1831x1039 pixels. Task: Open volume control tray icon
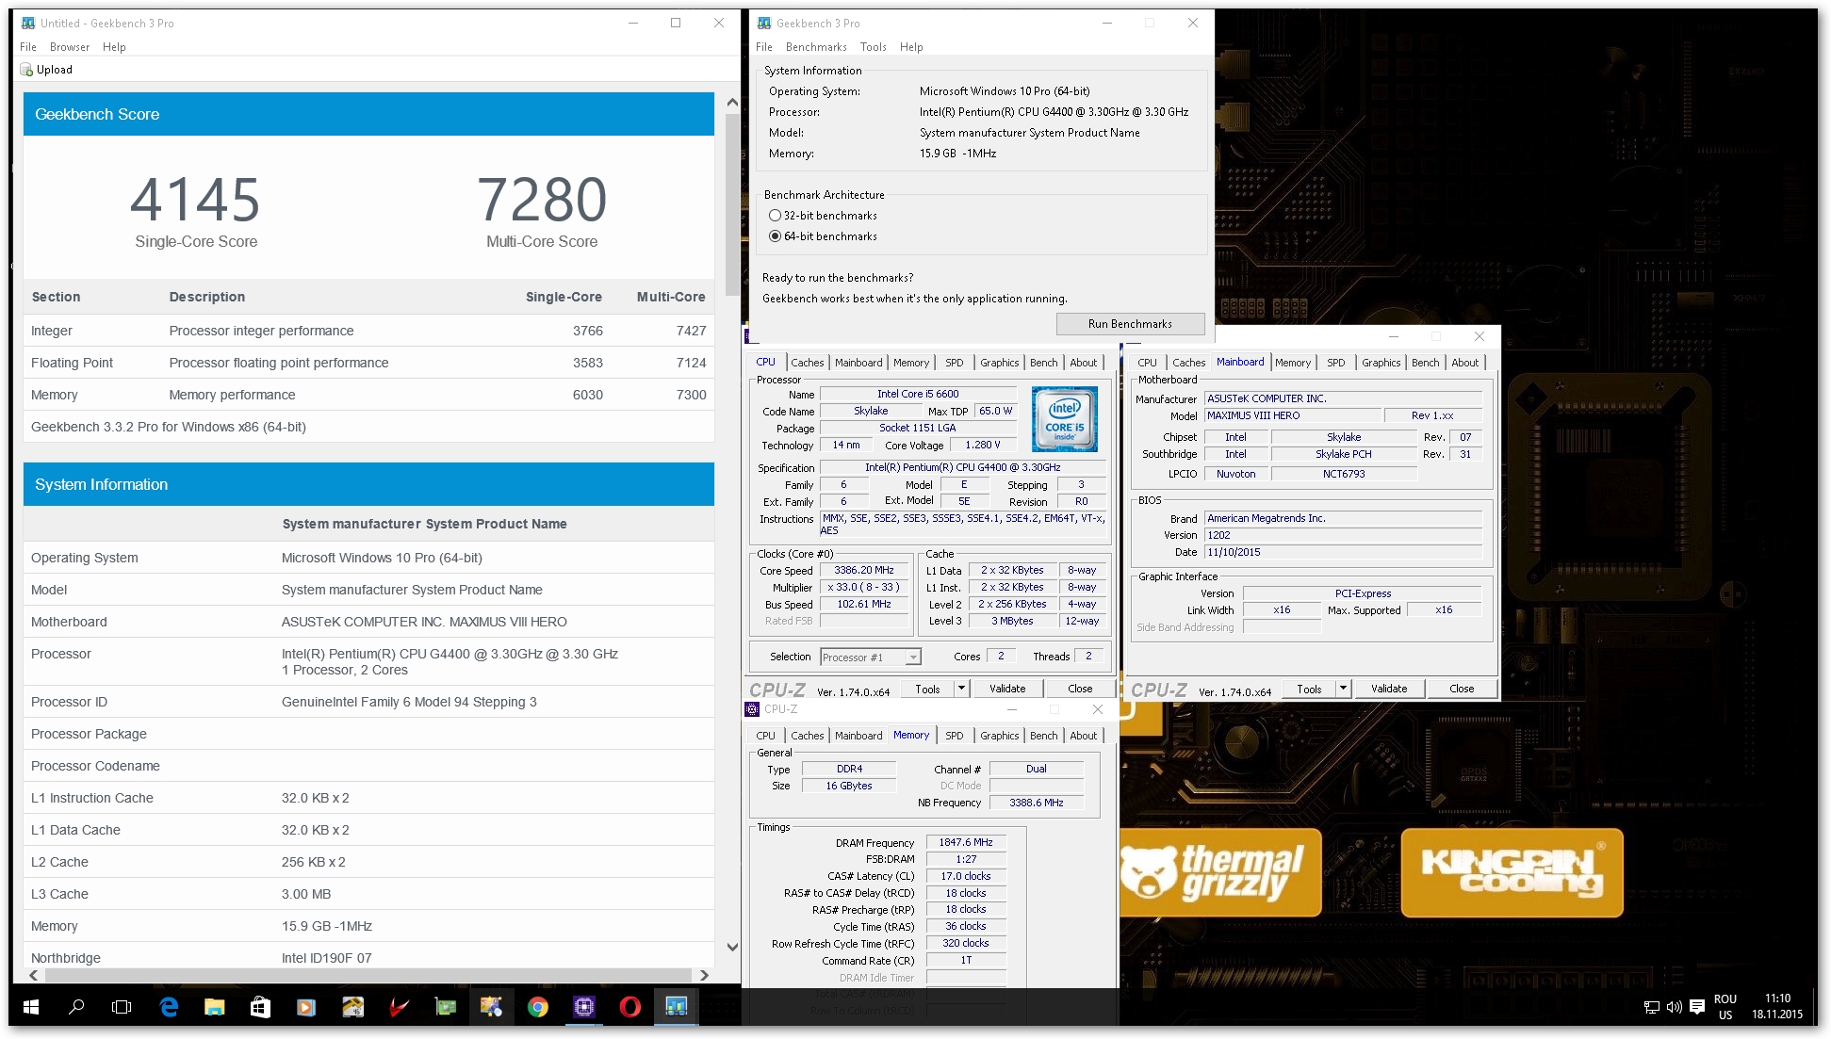point(1674,1007)
